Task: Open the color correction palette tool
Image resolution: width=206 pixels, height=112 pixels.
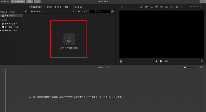Action: (x=146, y=7)
